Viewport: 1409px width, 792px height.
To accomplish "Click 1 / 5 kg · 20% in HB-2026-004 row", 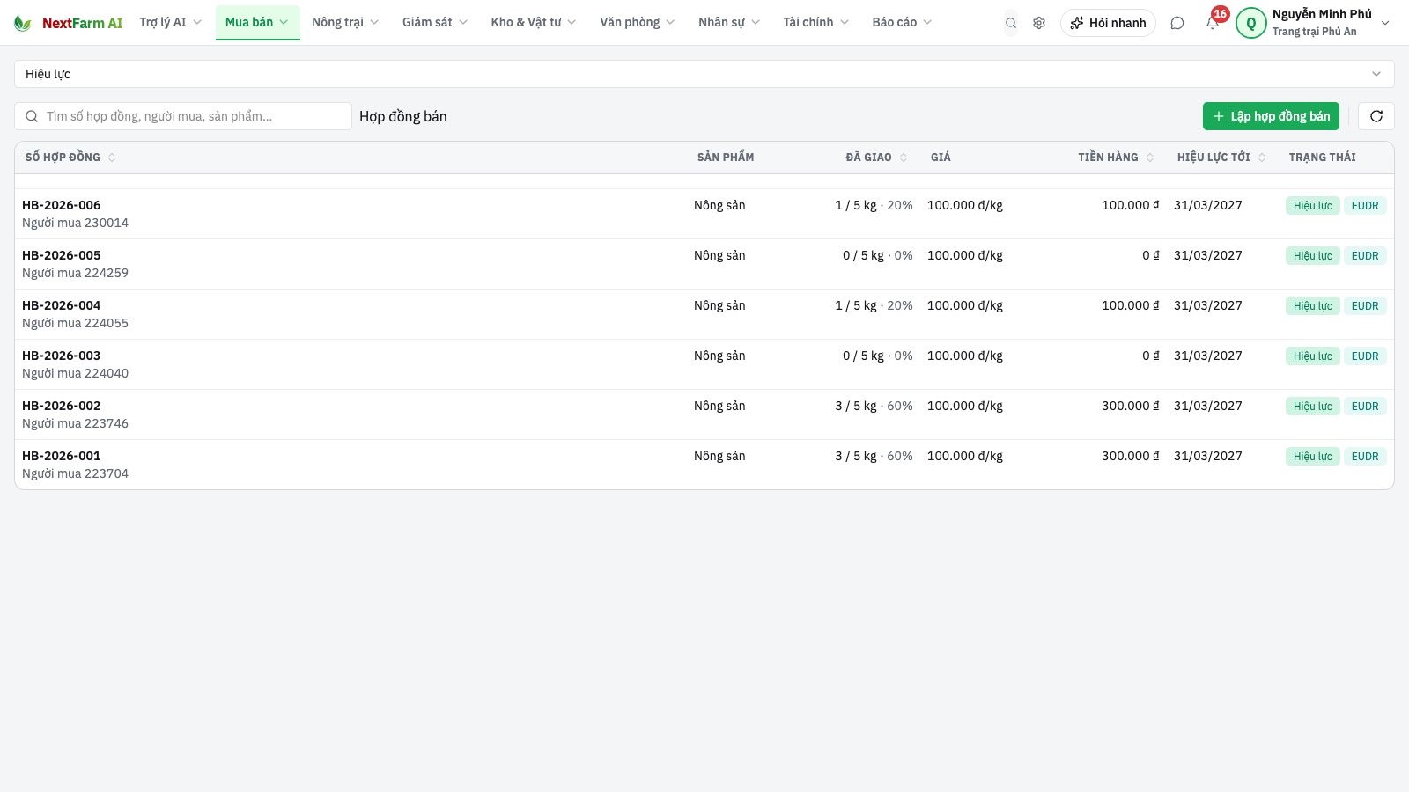I will [x=874, y=305].
